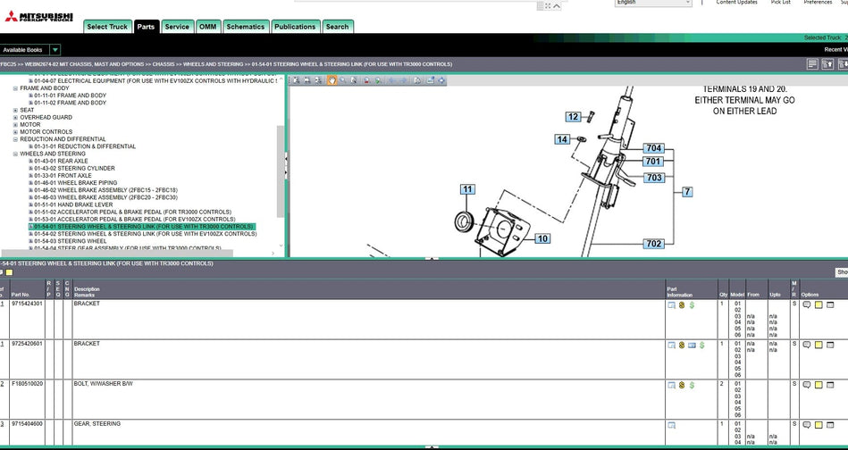Open the Publications tab
The height and width of the screenshot is (450, 848).
click(295, 27)
